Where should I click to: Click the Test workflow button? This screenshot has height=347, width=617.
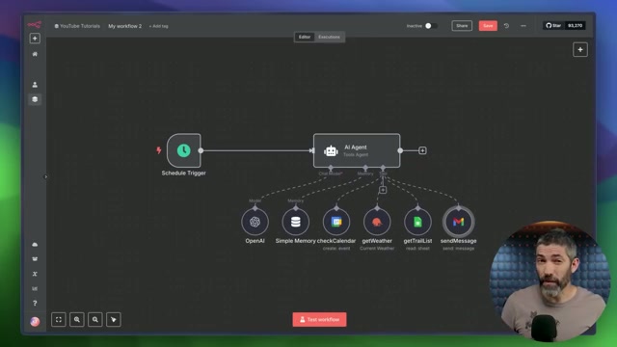coord(319,319)
